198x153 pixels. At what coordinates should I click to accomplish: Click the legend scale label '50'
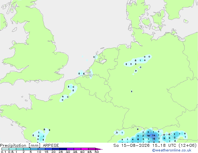(x=97, y=152)
